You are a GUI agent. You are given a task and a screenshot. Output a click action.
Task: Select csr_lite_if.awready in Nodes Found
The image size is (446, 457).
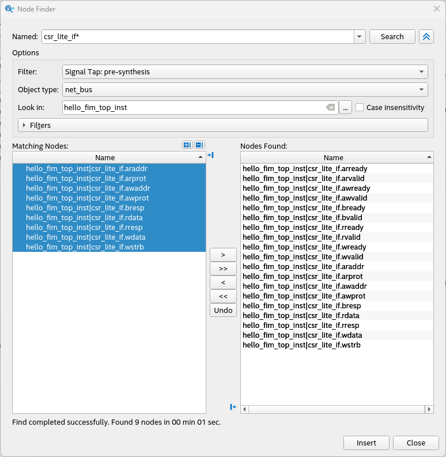[337, 188]
